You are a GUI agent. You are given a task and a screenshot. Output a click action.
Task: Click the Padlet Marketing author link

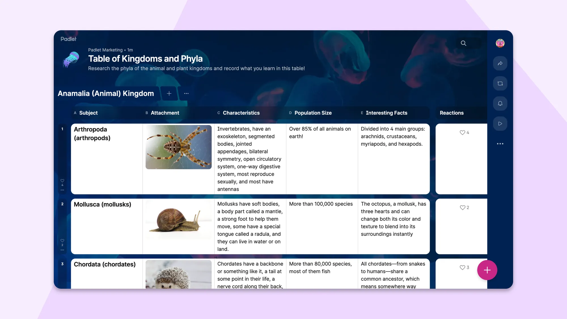click(x=105, y=50)
